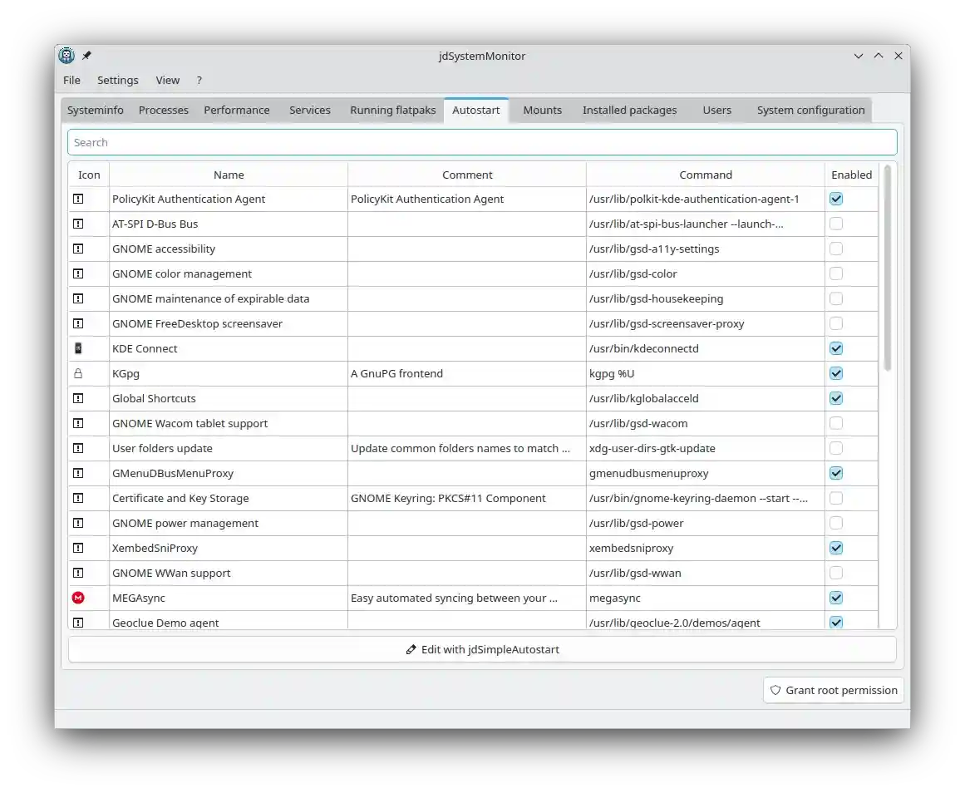
Task: Click the icon of the AT-SPI D-Bus Bus row
Action: (78, 224)
